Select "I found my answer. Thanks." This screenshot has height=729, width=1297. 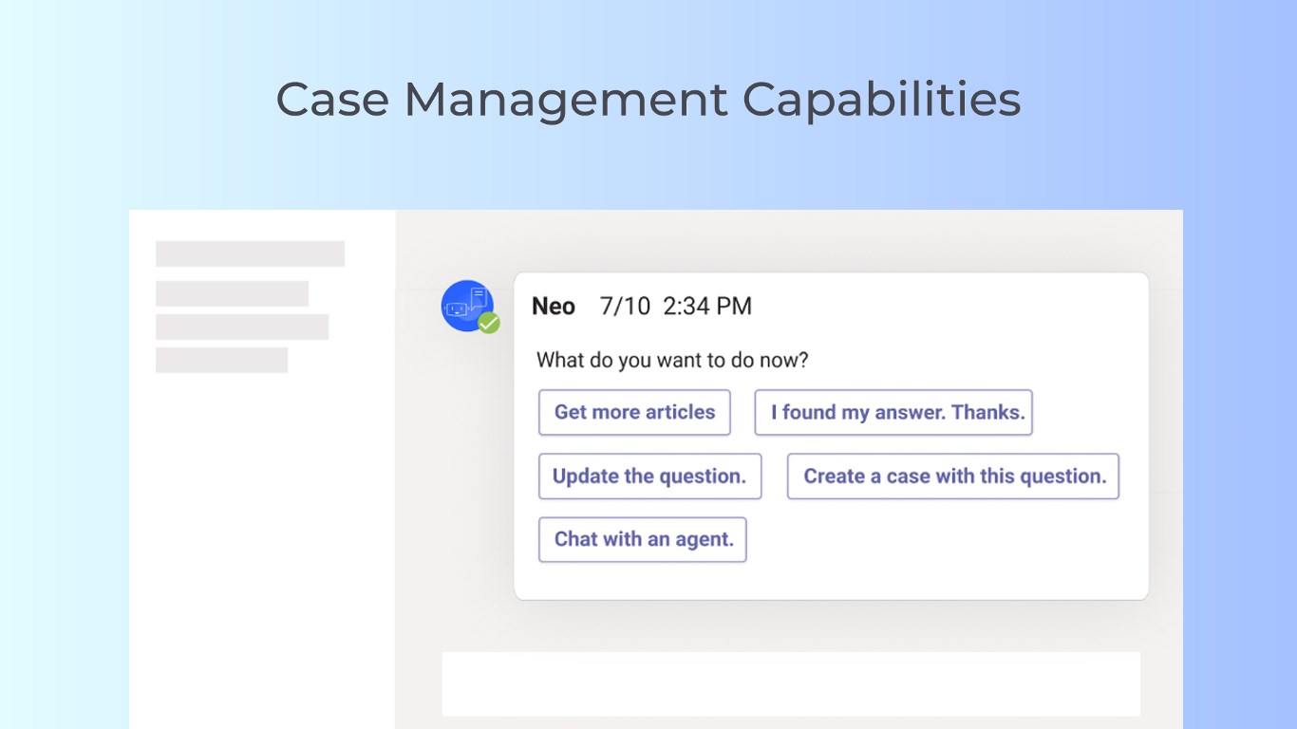pos(893,413)
